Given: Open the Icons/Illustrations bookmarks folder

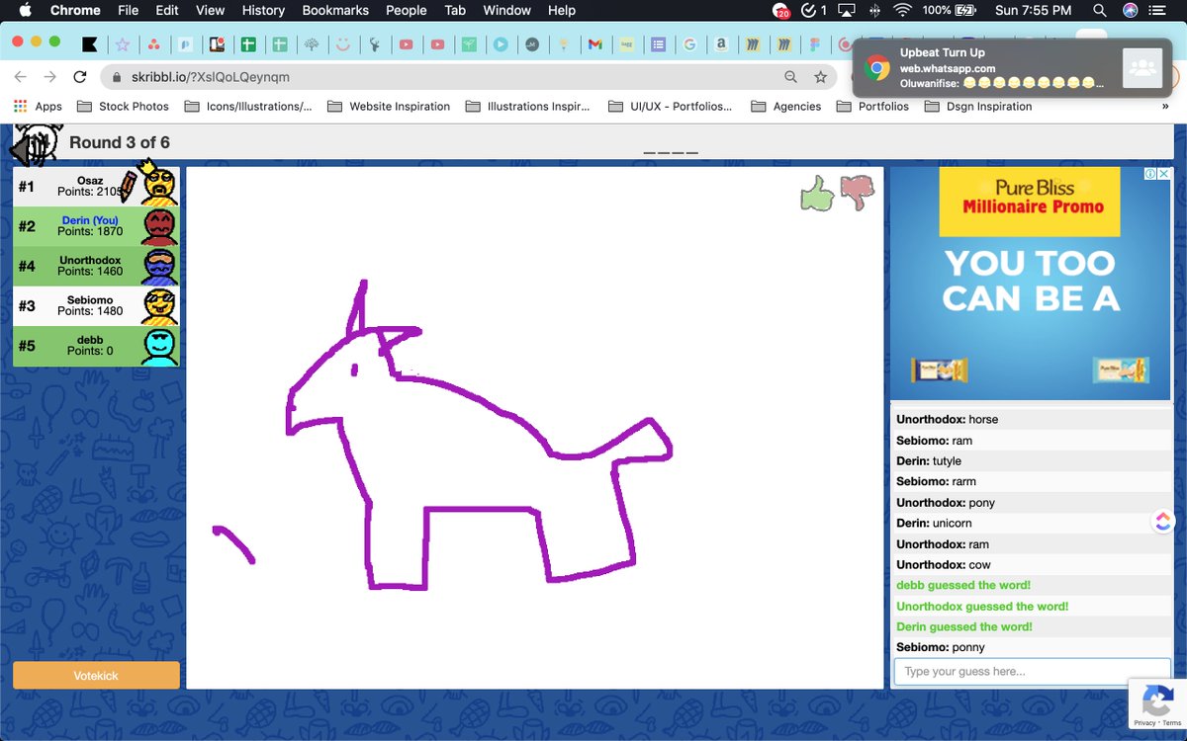Looking at the screenshot, I should click(248, 106).
